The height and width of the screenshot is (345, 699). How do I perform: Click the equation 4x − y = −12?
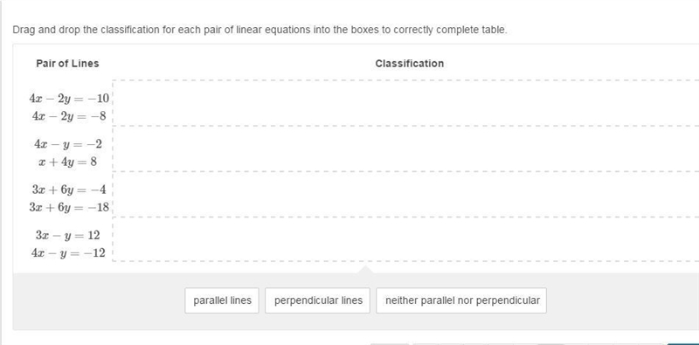(x=69, y=253)
